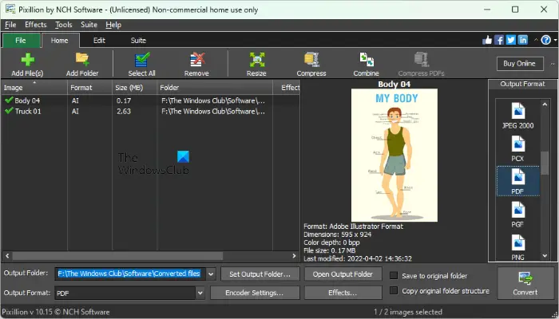
Task: Click the Select All checkmark icon
Action: 142,60
